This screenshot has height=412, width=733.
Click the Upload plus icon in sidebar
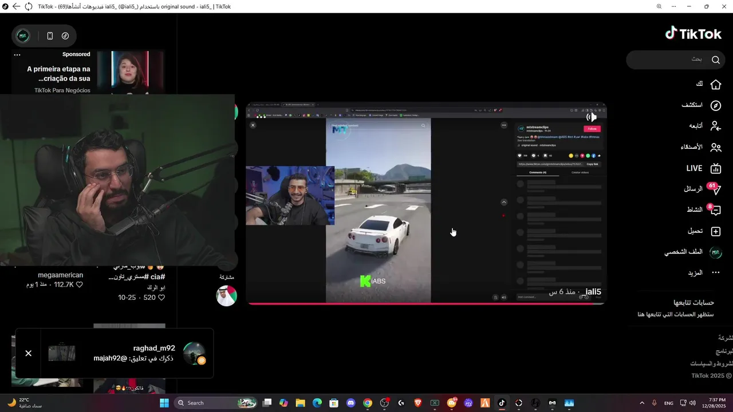(715, 231)
